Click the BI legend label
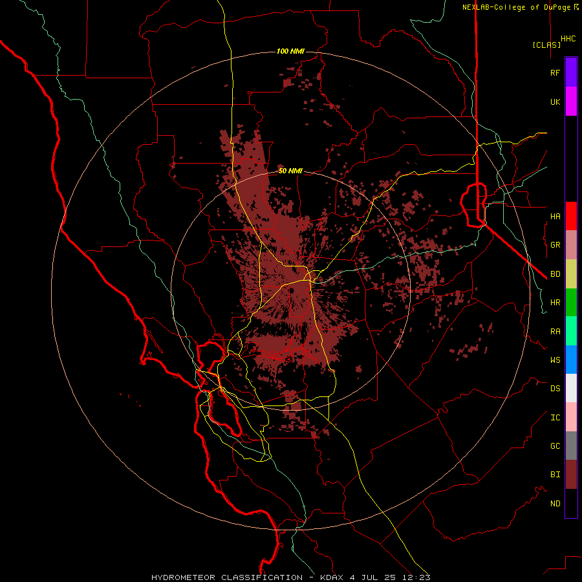Image resolution: width=582 pixels, height=582 pixels. [555, 475]
